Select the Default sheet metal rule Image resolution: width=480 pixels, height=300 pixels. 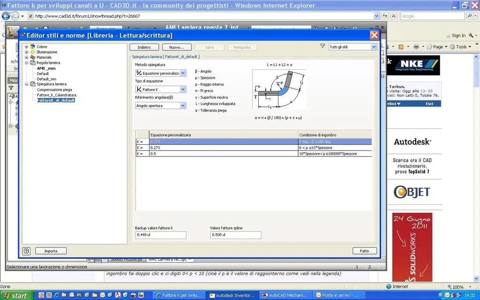tap(43, 74)
